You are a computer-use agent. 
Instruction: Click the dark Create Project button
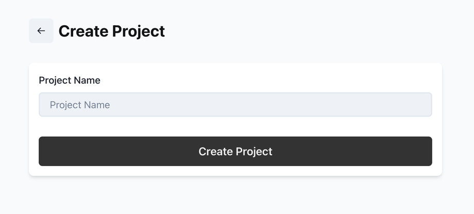tap(235, 151)
